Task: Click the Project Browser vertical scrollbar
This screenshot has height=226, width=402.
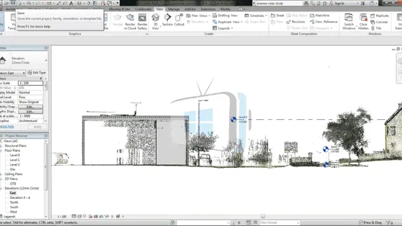Action: 46,167
